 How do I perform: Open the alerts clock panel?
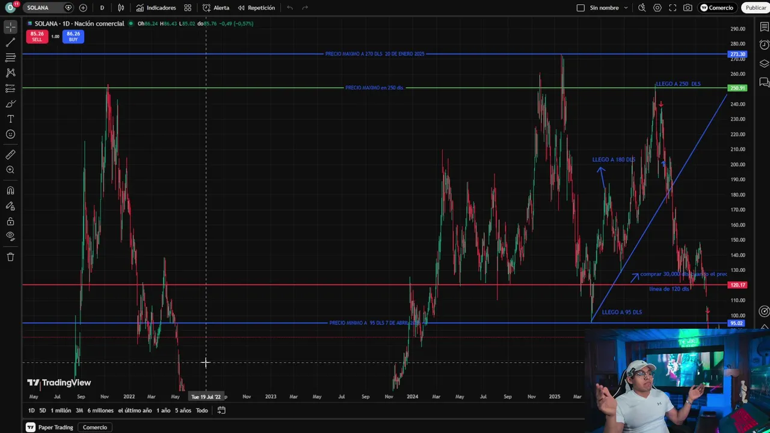pyautogui.click(x=764, y=45)
